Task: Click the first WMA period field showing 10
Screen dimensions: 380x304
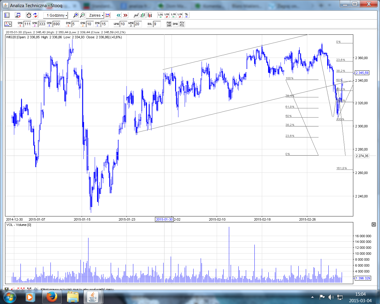Action: [123, 24]
